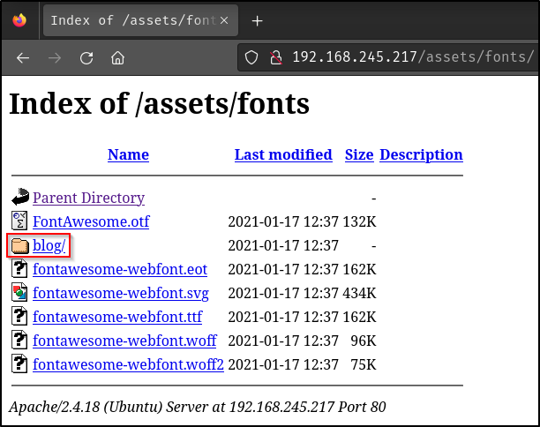
Task: Click the Parent Directory back icon
Action: click(20, 198)
